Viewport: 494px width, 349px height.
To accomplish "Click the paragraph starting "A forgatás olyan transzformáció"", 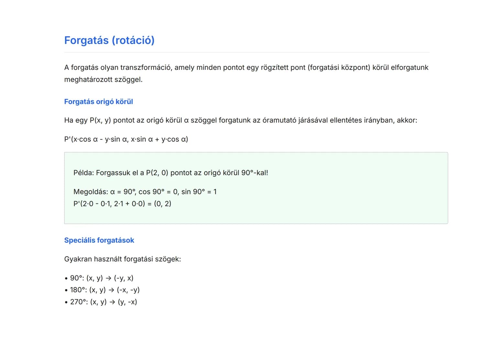I will 246,68.
